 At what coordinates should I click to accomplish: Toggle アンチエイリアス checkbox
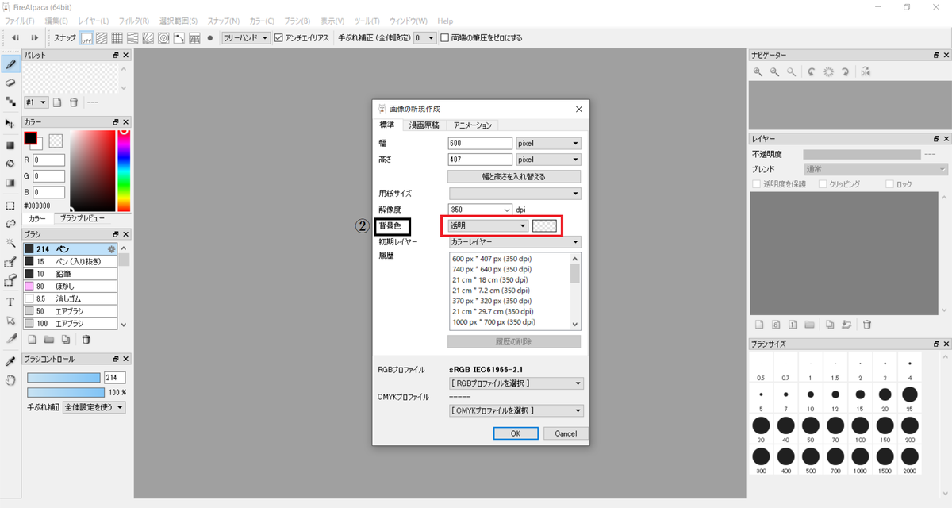click(x=278, y=37)
